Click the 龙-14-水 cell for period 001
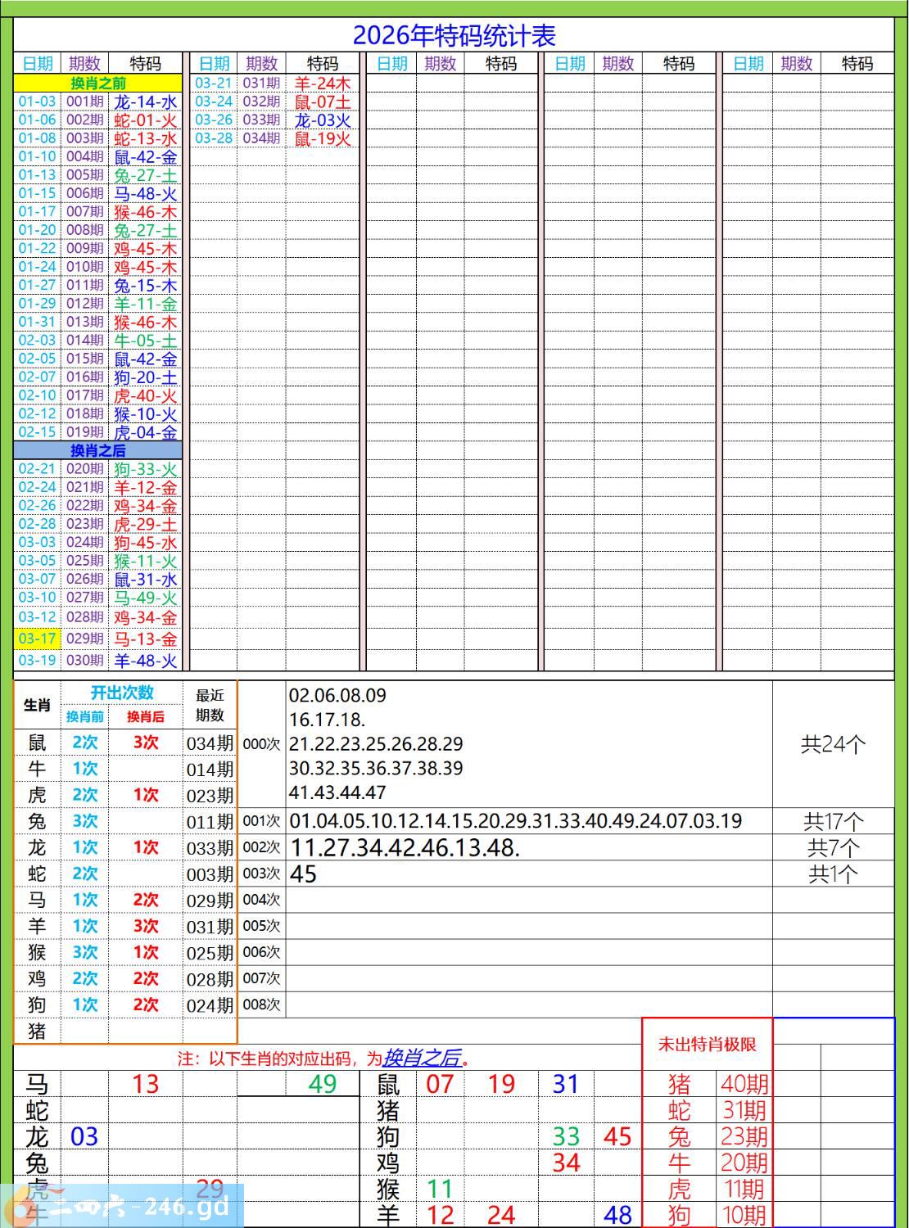909x1228 pixels. coord(145,102)
